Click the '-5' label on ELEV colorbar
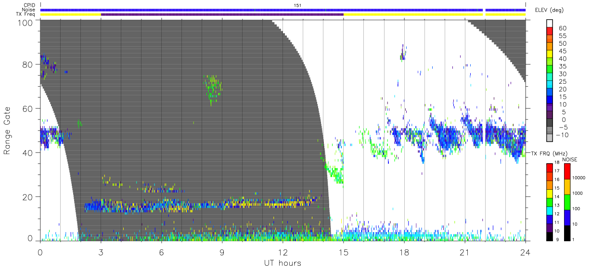Screen dimensions: 591x273 tap(563, 128)
